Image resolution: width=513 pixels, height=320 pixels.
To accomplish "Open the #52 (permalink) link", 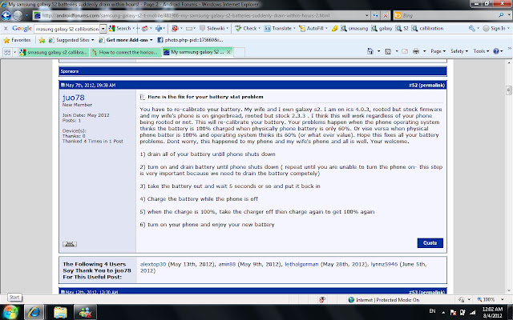I will coord(426,86).
